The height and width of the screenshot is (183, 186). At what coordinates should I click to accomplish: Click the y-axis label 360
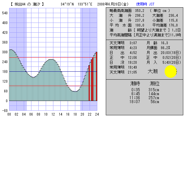pos(5,42)
